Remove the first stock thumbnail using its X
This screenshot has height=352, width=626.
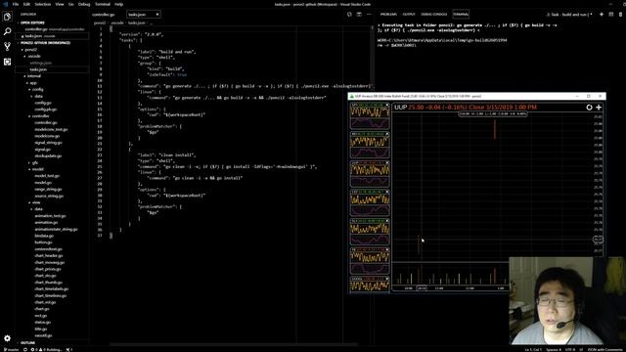tap(387, 105)
